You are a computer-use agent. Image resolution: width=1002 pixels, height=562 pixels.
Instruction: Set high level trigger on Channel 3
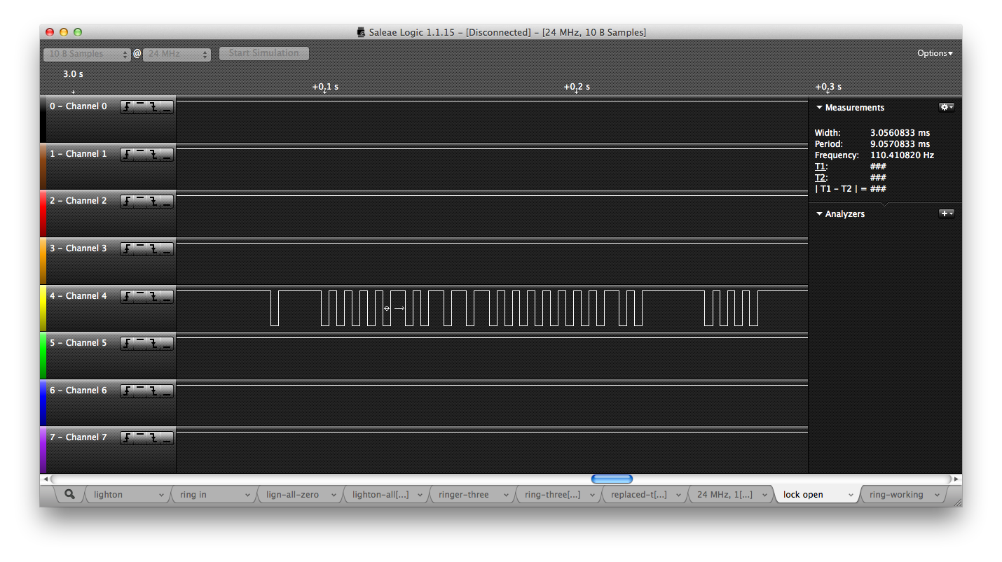pos(140,249)
